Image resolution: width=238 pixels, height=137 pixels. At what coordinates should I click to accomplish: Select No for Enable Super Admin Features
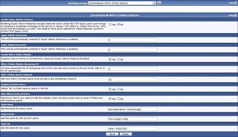[x=119, y=24]
